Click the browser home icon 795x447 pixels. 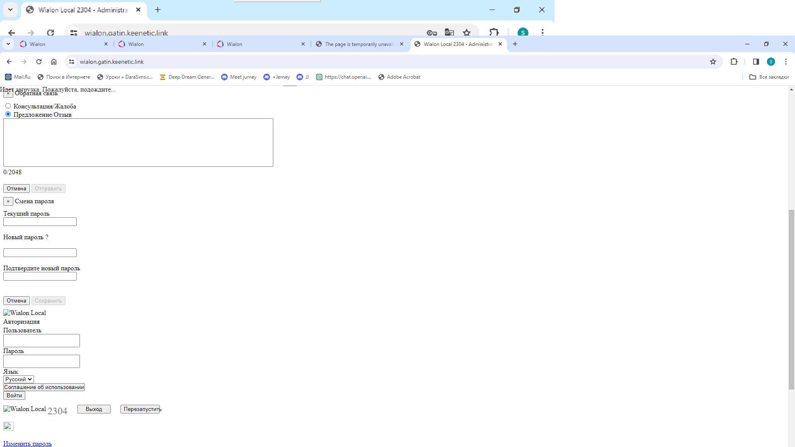point(54,62)
